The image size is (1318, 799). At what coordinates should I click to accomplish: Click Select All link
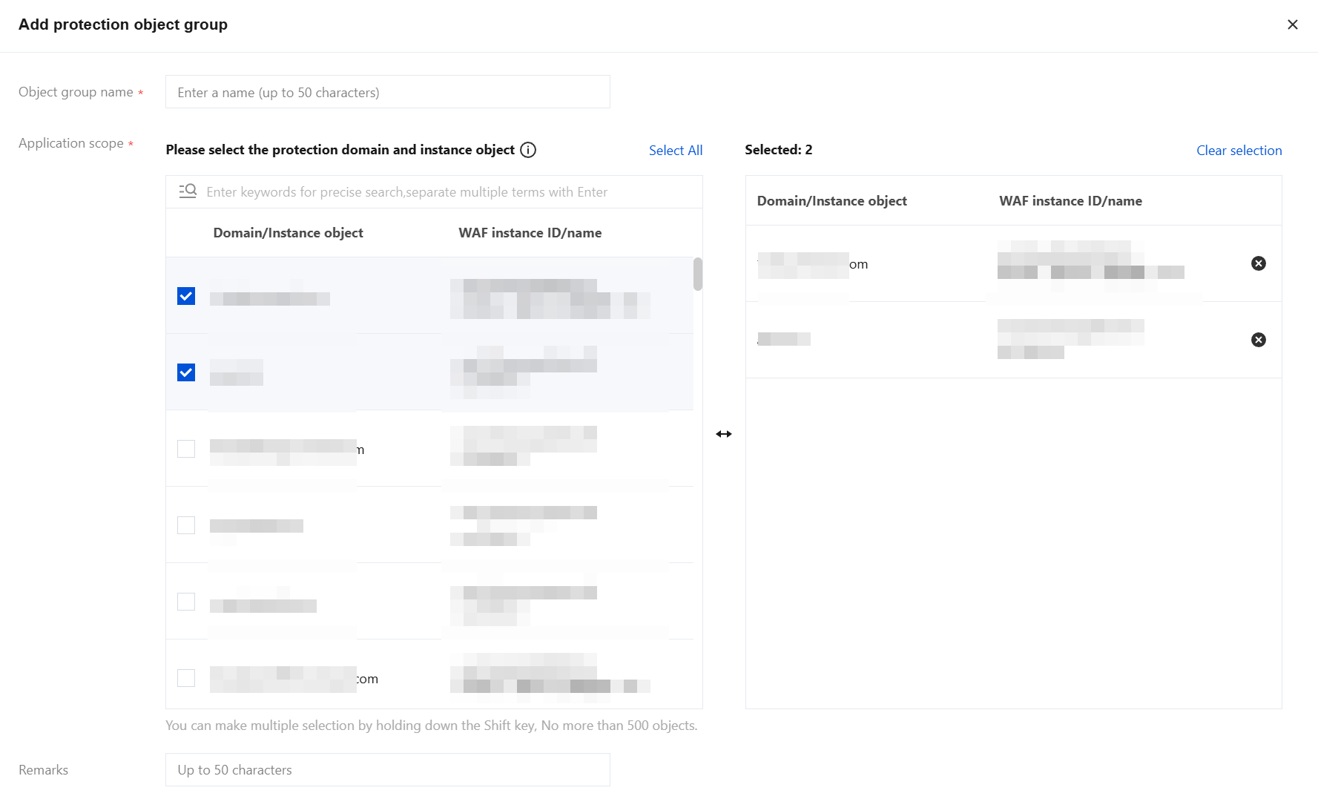click(x=675, y=151)
